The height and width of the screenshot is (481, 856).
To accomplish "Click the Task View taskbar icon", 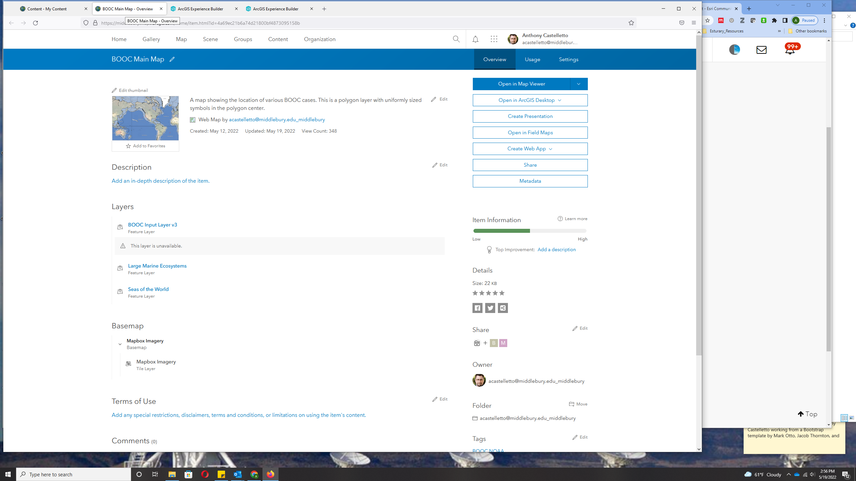I will (155, 474).
